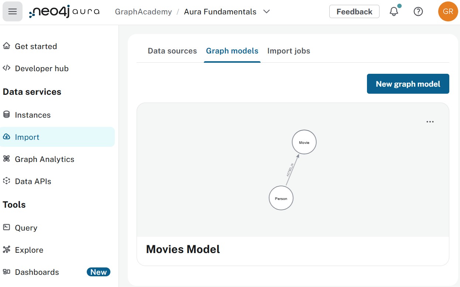This screenshot has height=287, width=460.
Task: Select the Person node in the preview
Action: pos(281,198)
